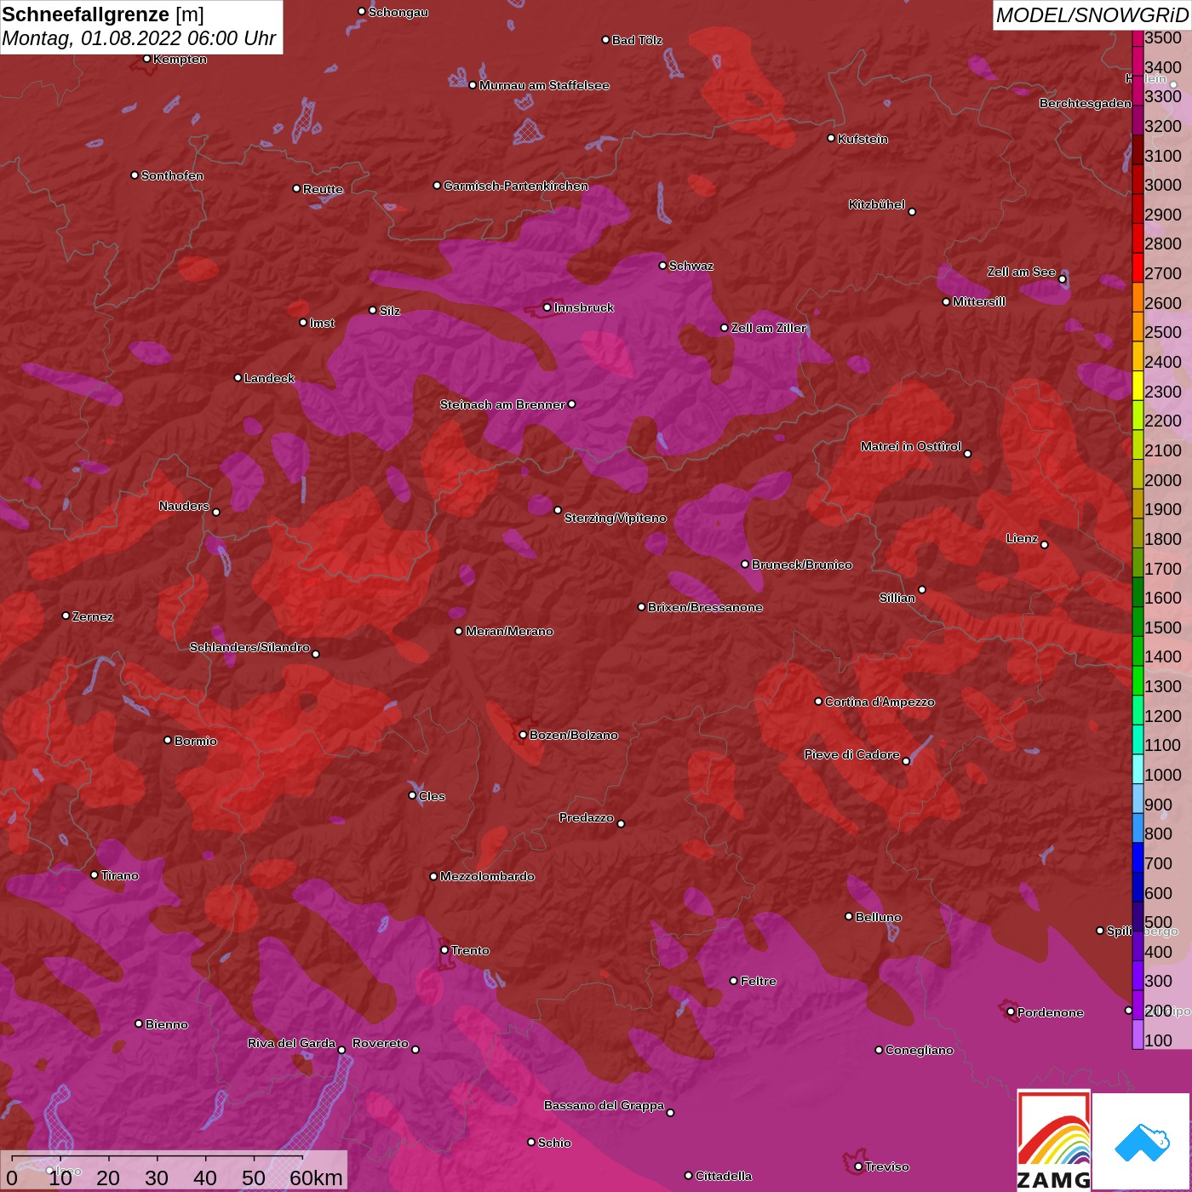Click the Tirano city marker dot

(x=95, y=874)
